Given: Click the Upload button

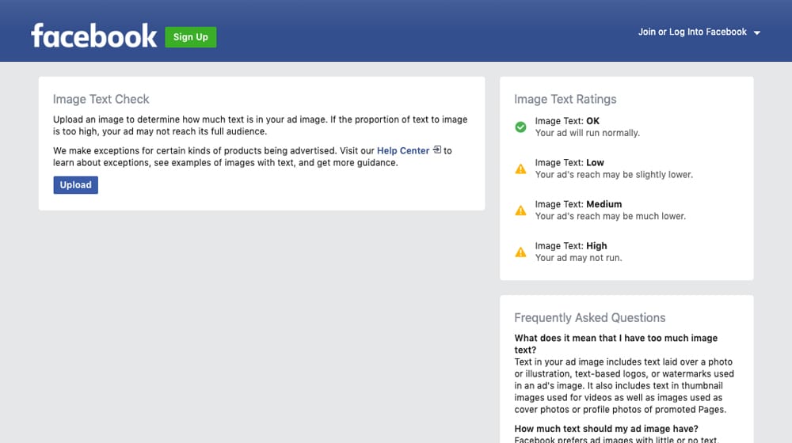Looking at the screenshot, I should coord(76,185).
